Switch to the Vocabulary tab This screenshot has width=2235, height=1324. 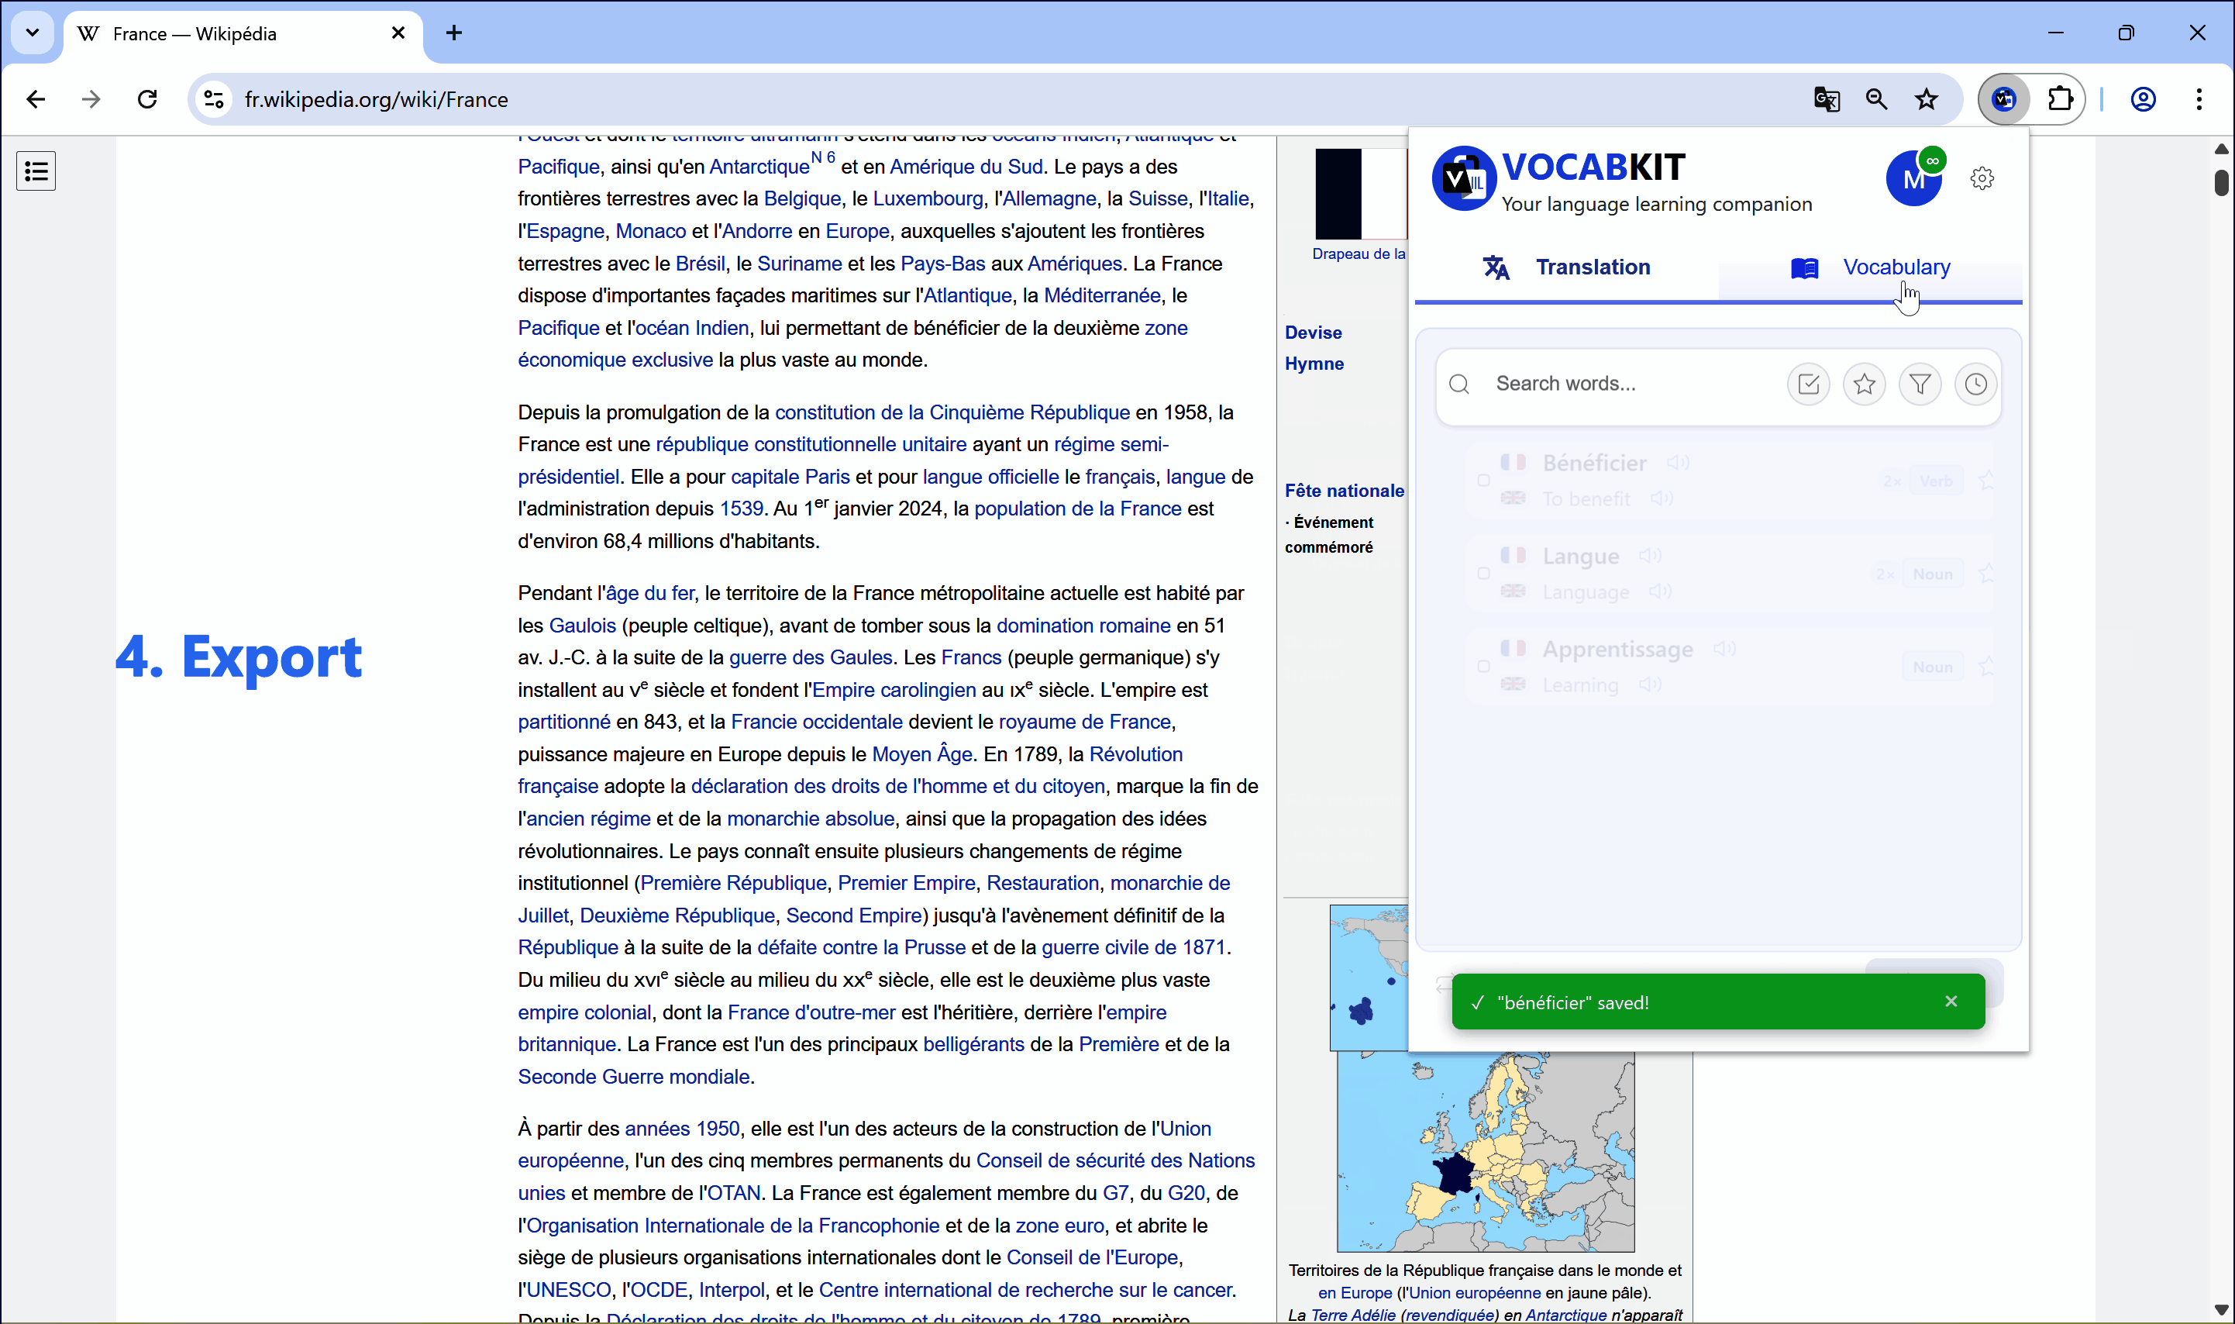[x=1870, y=267]
